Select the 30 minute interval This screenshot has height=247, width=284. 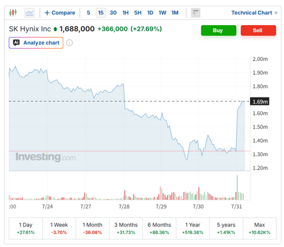113,13
